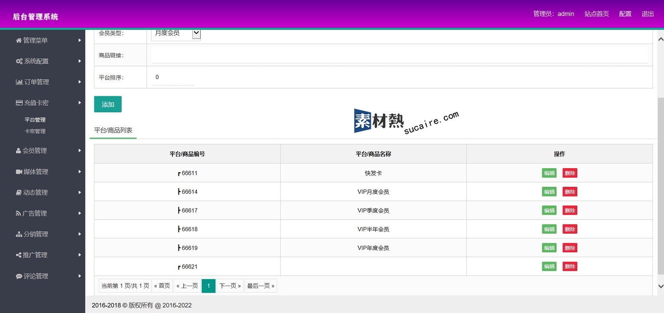The width and height of the screenshot is (664, 313).
Task: Click the book icon beside 动态管理
Action: click(19, 192)
